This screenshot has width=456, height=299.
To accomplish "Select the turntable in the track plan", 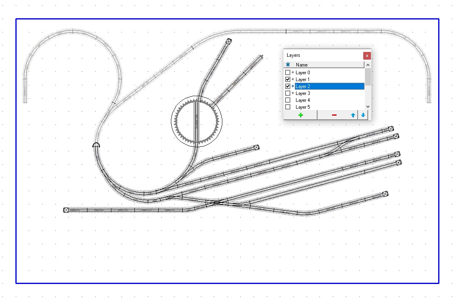I will [196, 120].
